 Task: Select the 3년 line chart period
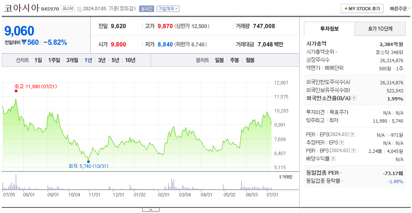coord(102,60)
